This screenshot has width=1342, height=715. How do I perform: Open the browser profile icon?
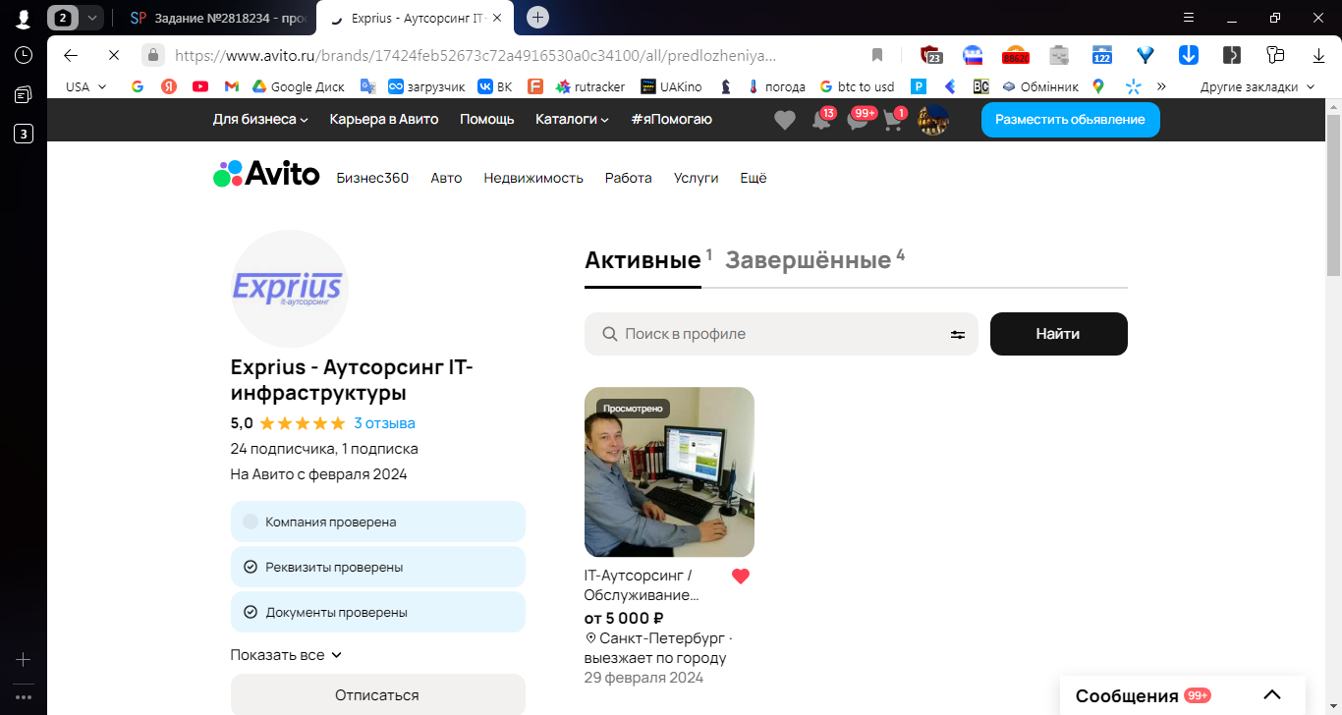point(24,18)
